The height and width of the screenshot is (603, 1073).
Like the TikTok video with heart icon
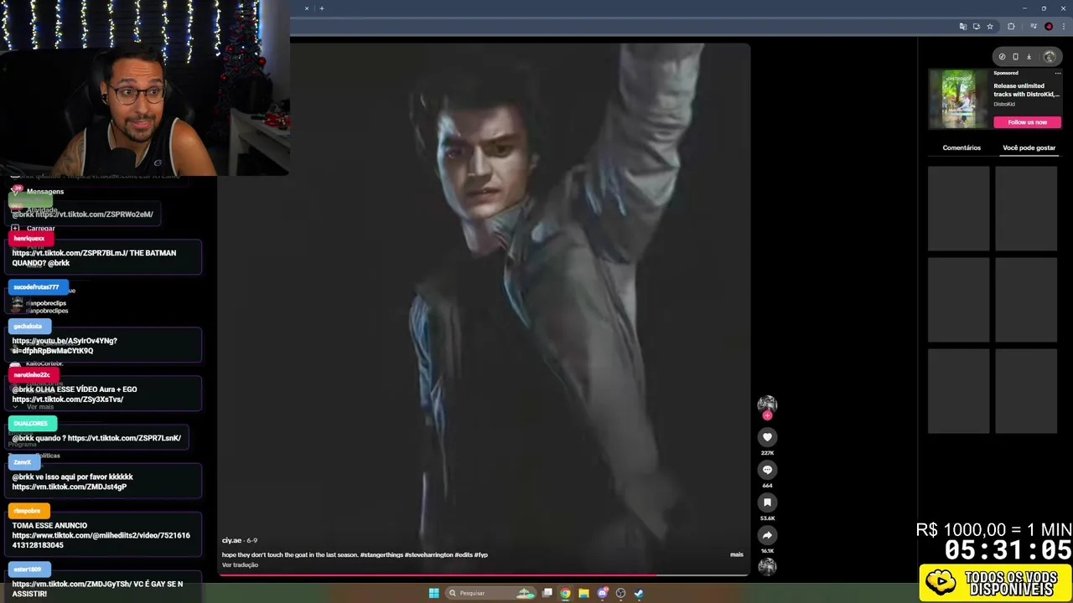coord(767,437)
